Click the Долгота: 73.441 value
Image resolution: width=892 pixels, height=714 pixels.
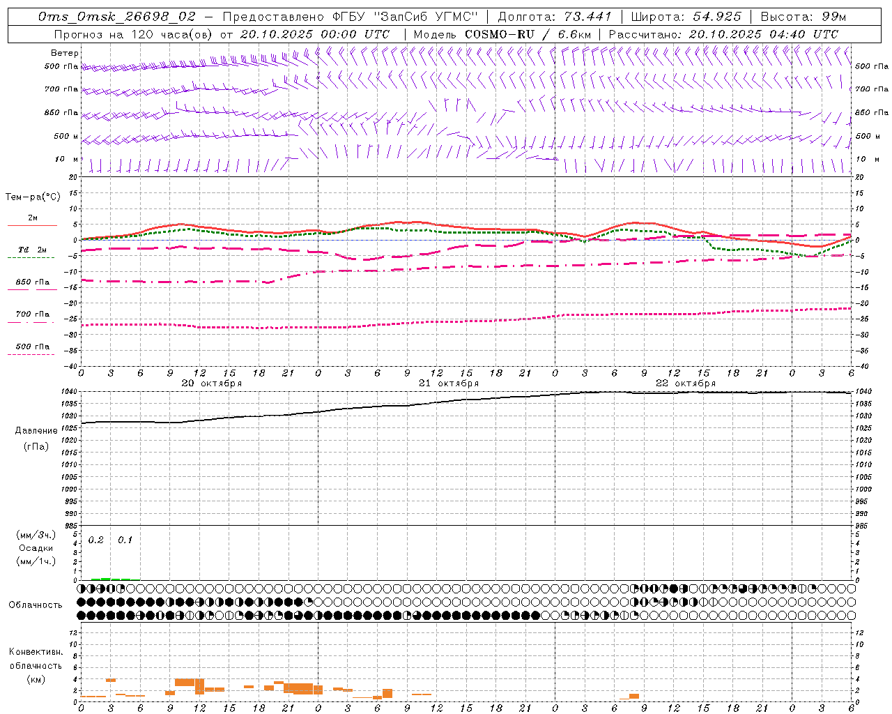(x=555, y=17)
